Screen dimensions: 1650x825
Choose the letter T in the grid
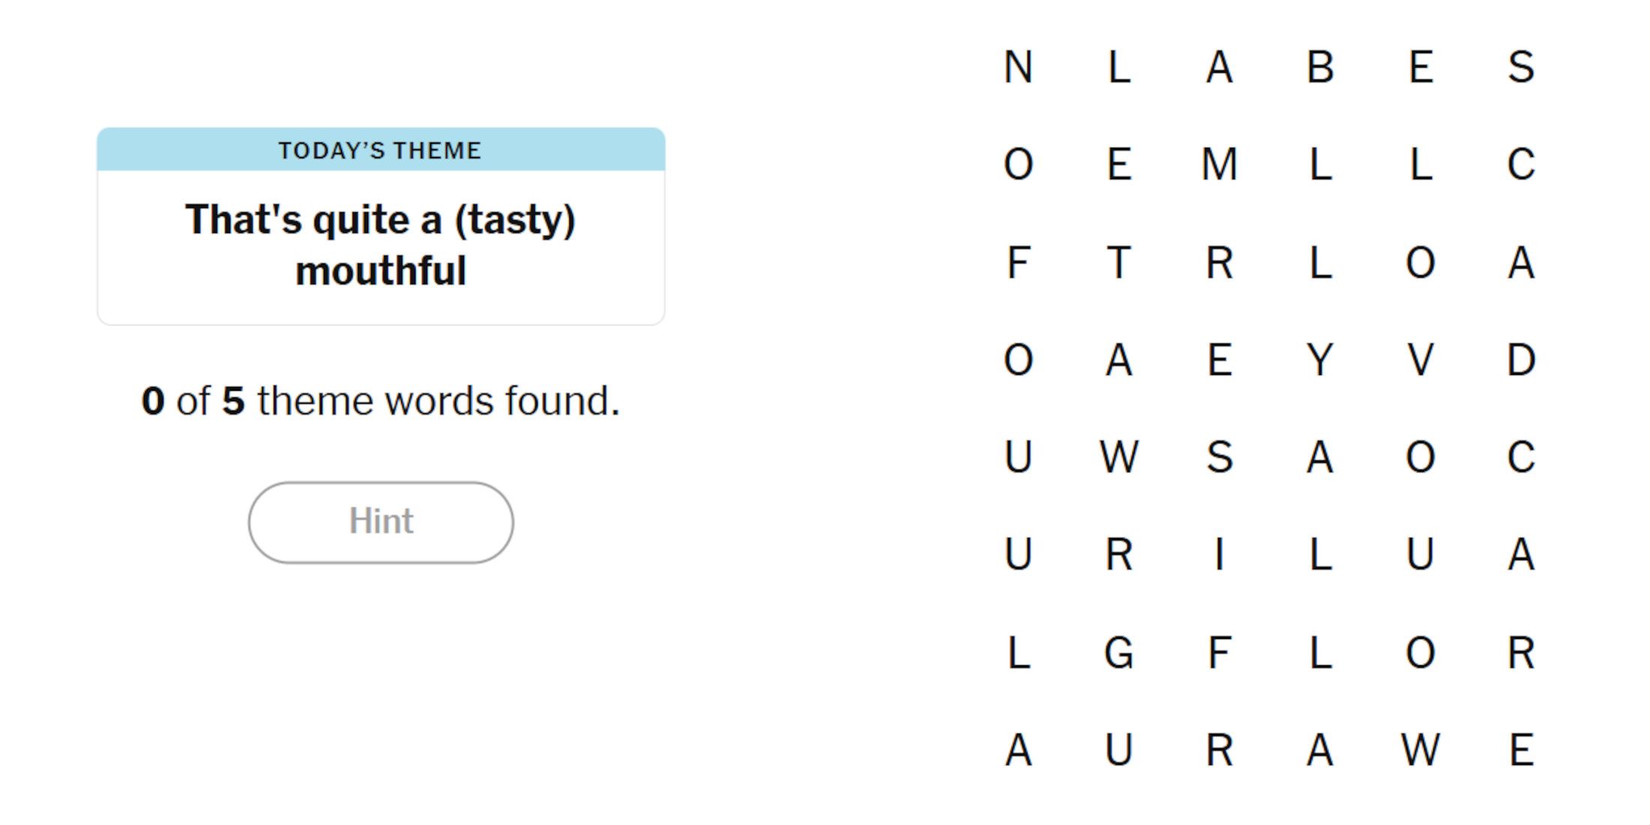1119,262
